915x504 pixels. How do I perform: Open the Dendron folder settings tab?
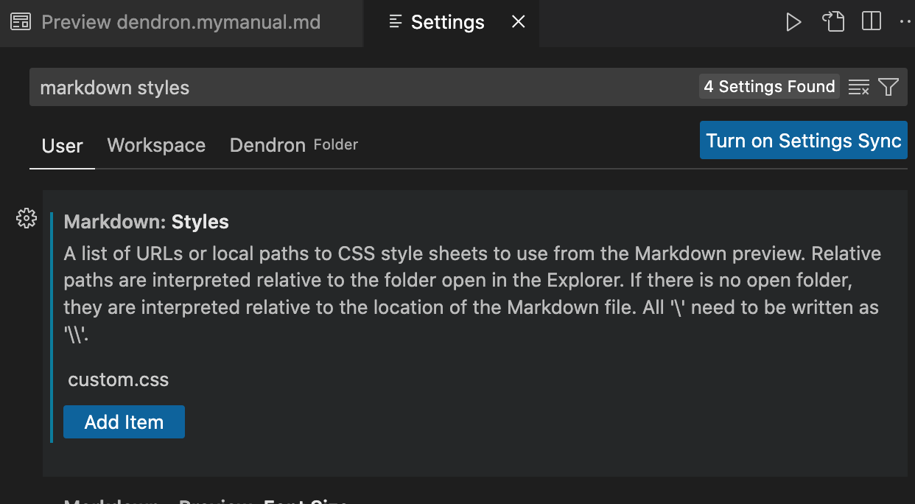pyautogui.click(x=267, y=145)
